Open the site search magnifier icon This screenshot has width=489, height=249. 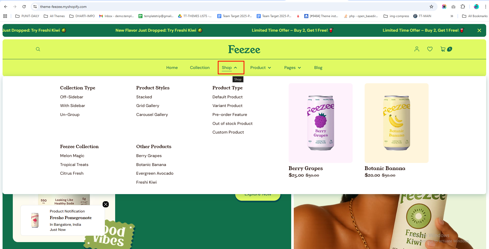point(38,49)
